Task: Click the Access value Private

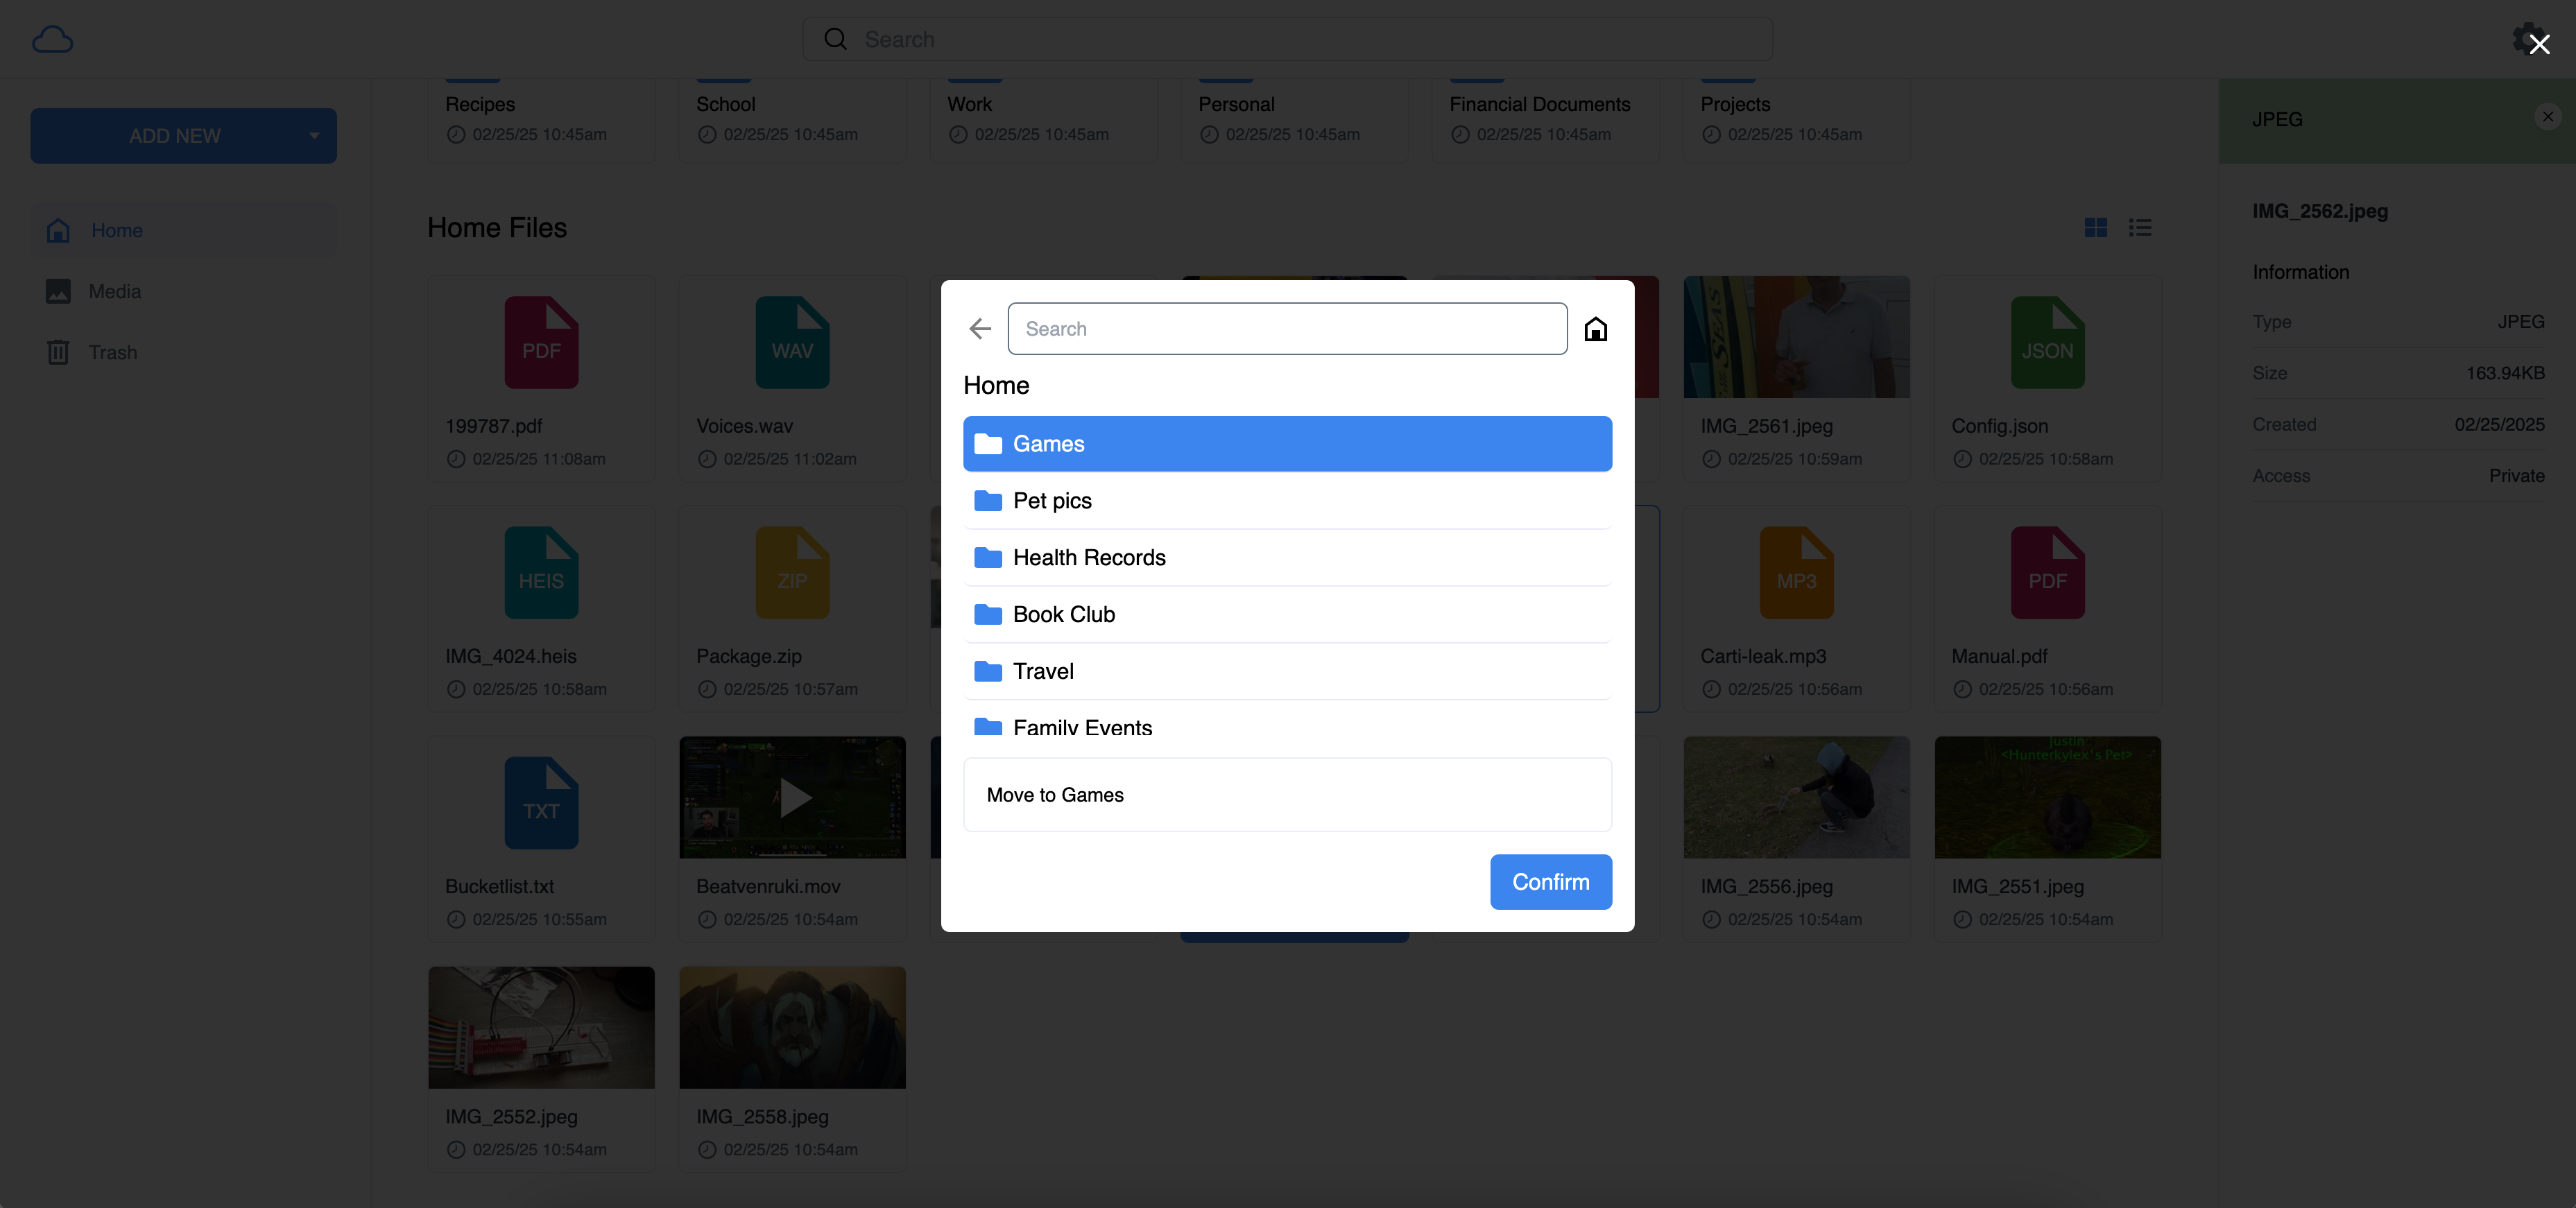Action: [2516, 477]
